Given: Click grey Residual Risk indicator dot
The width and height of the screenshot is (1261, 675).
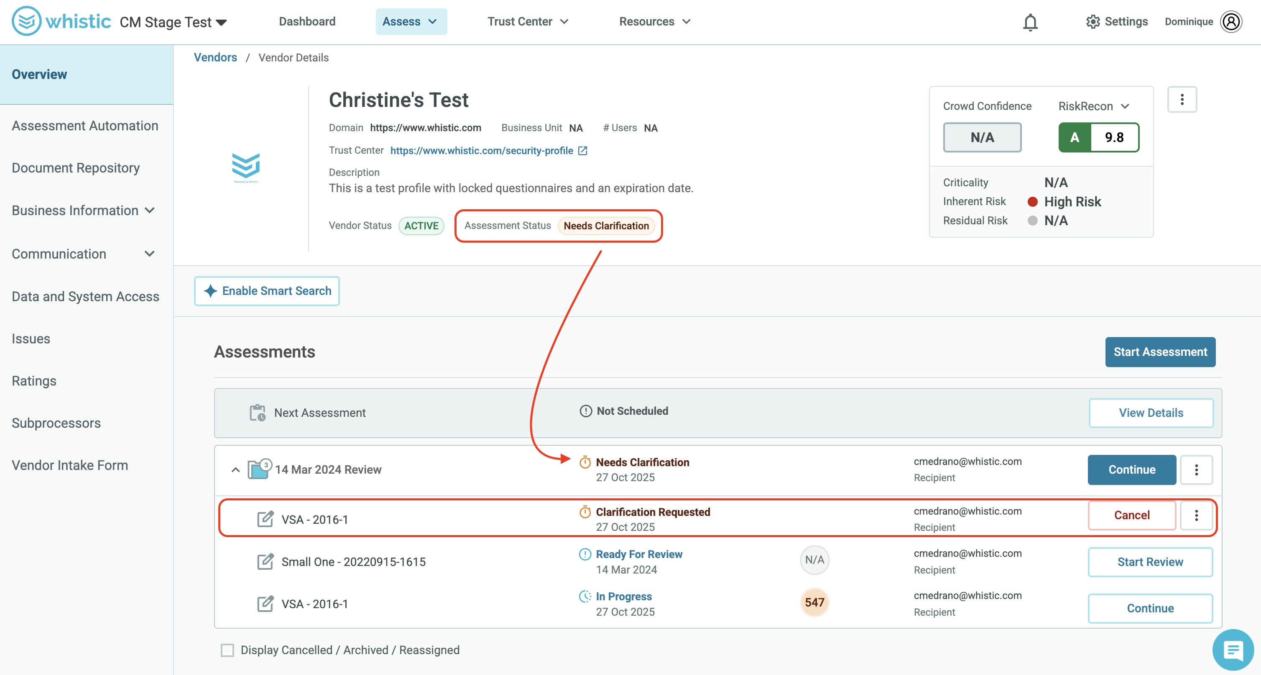Looking at the screenshot, I should tap(1032, 221).
